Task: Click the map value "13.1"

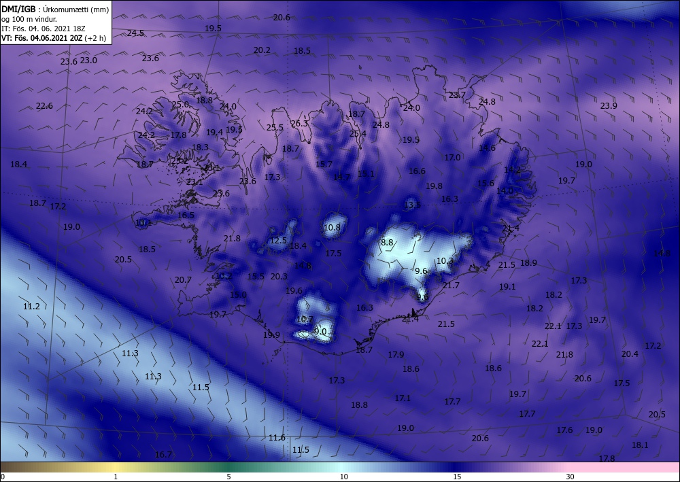Action: click(x=143, y=223)
